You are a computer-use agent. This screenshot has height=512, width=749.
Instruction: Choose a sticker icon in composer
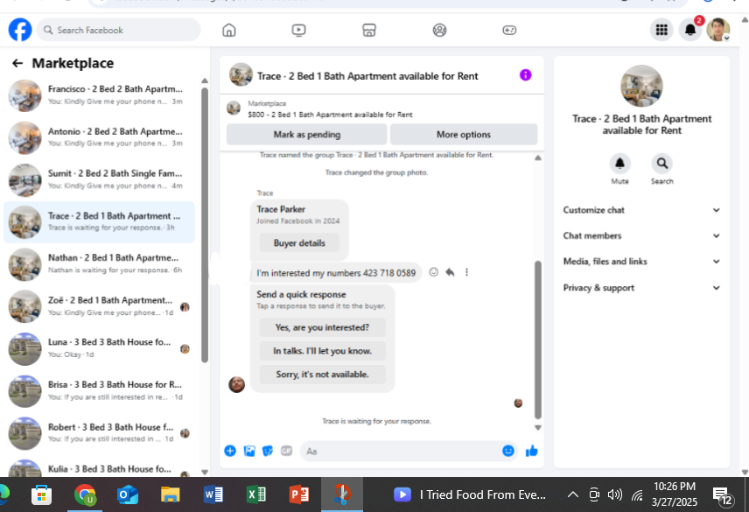pos(268,451)
